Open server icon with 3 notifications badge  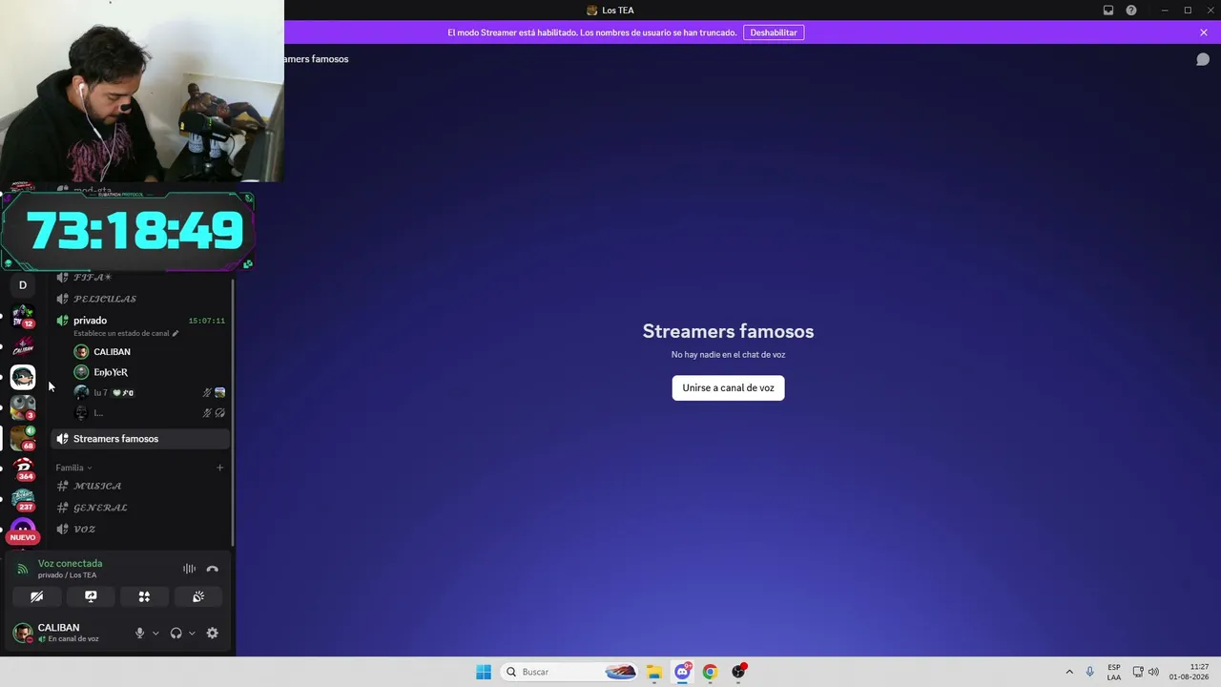(23, 407)
